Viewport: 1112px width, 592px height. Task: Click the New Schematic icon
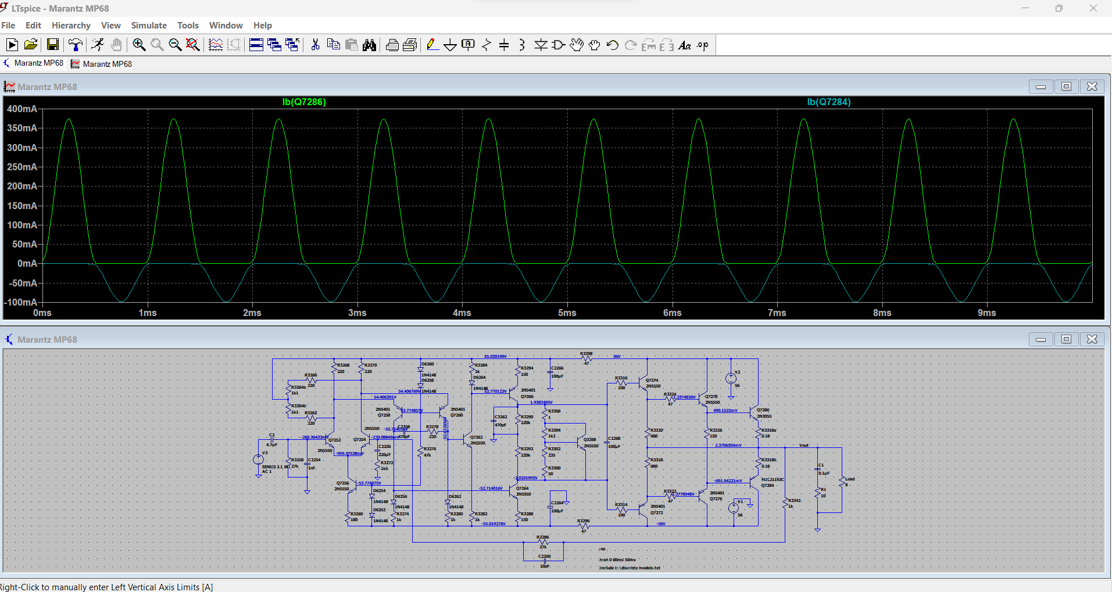(x=12, y=45)
